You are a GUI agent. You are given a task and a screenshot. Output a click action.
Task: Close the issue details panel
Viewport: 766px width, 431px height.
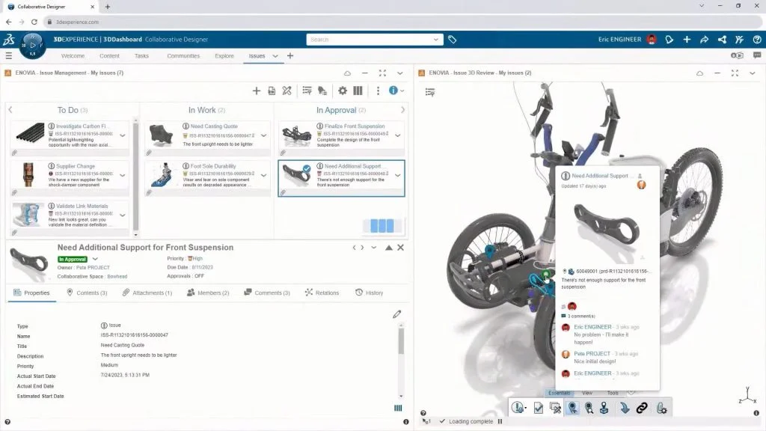coord(401,248)
